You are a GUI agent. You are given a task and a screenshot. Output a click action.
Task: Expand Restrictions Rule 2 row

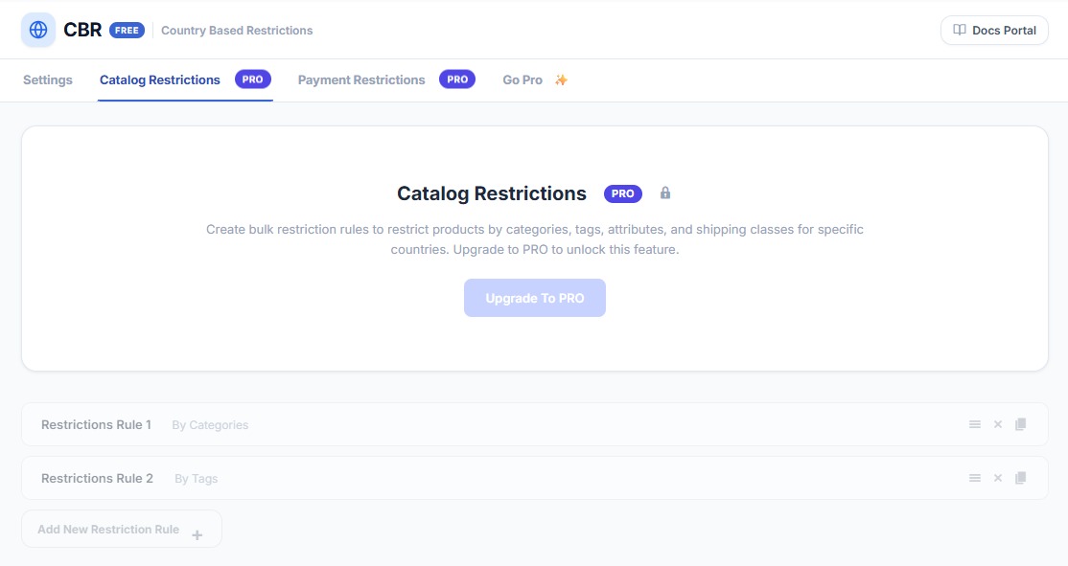coord(535,478)
